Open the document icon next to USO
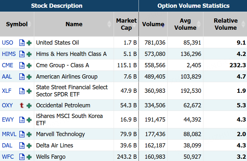The width and height of the screenshot is (247, 161). [22, 43]
